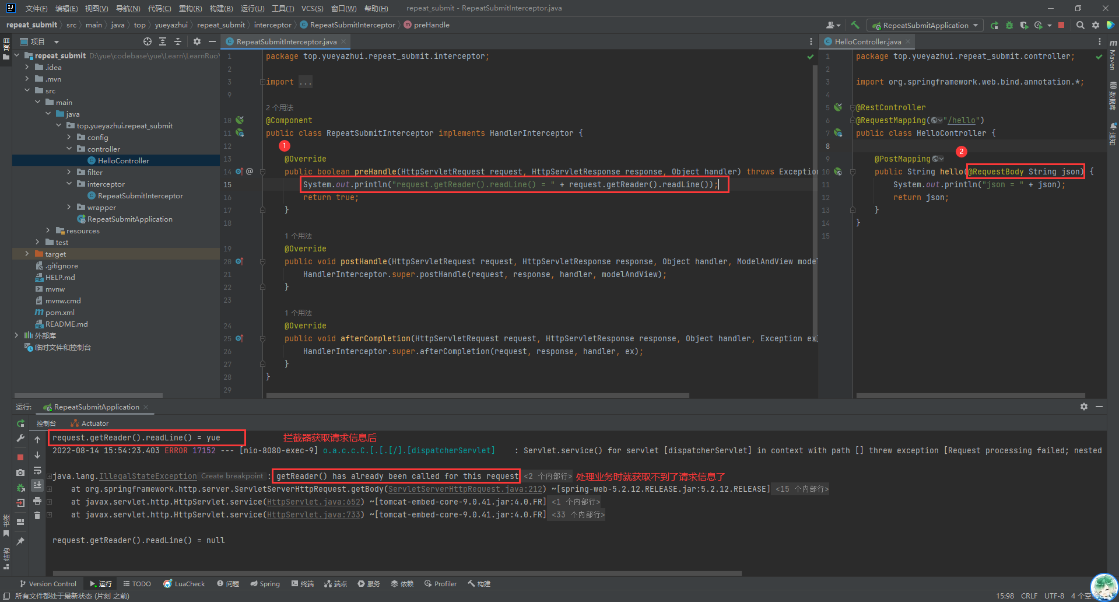Stop the application with the top toolbar red square

tap(1061, 25)
